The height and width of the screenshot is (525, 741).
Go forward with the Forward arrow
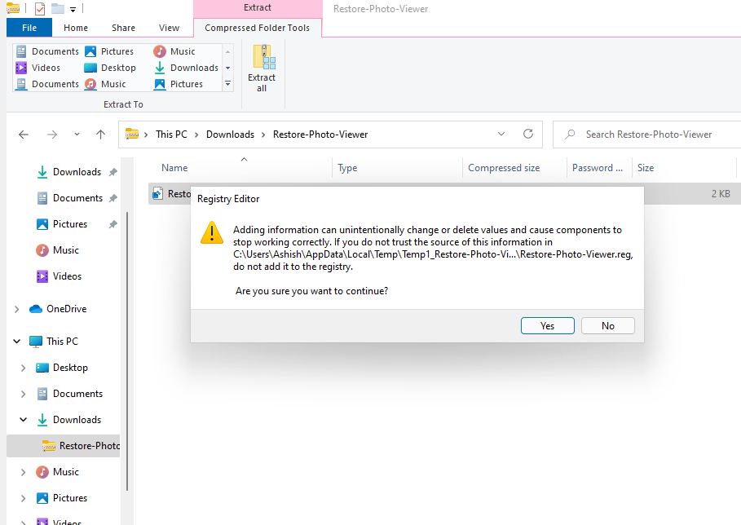(52, 135)
